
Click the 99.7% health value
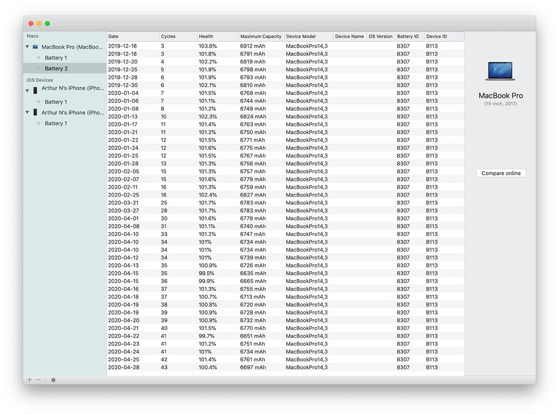(x=207, y=336)
